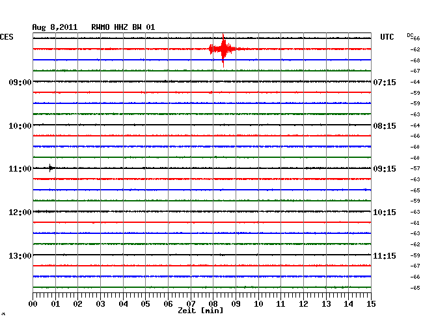Image resolution: width=423 pixels, height=321 pixels.
Task: Click the "05" minute tick label
Action: (145, 303)
